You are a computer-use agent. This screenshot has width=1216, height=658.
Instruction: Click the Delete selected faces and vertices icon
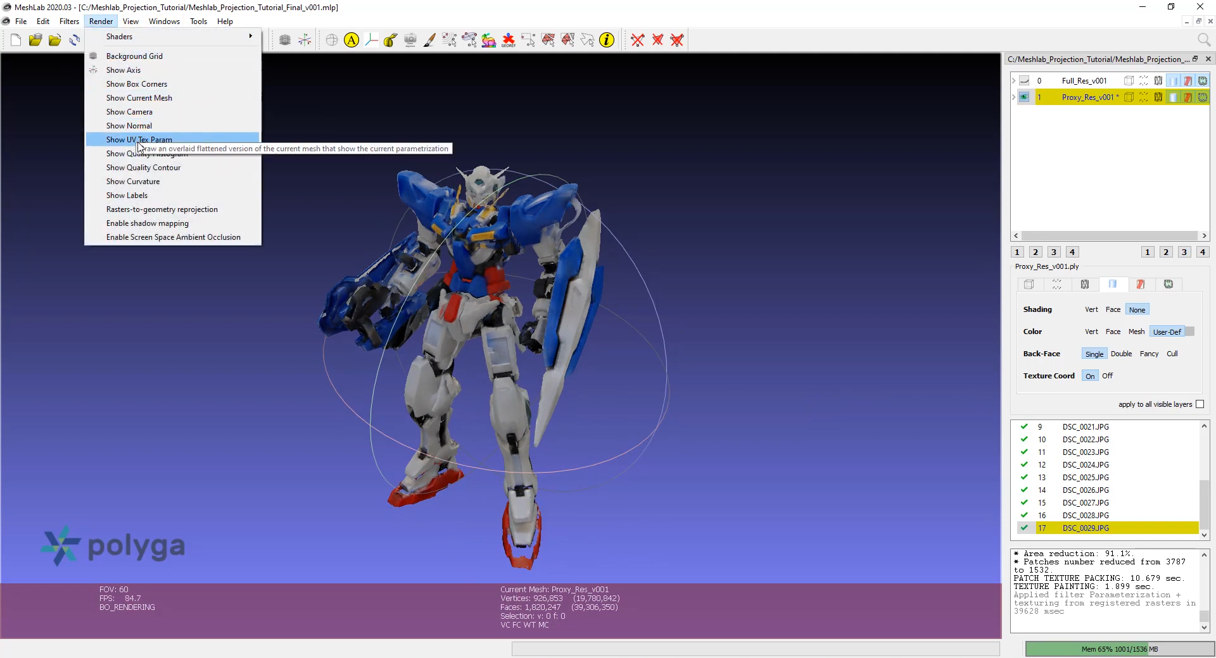[677, 40]
